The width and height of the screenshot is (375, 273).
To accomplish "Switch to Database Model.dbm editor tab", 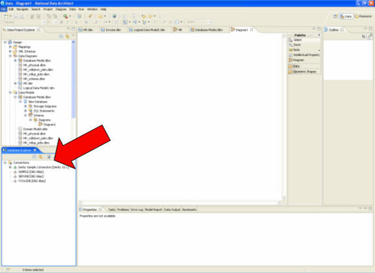I will coord(207,30).
